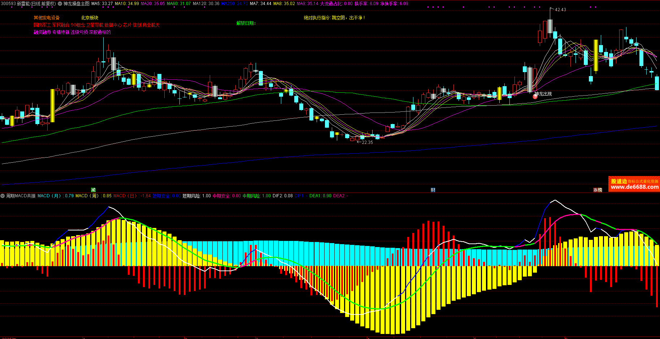Click the MA8: 35.02 label
This screenshot has height=339, width=660.
coord(284,4)
